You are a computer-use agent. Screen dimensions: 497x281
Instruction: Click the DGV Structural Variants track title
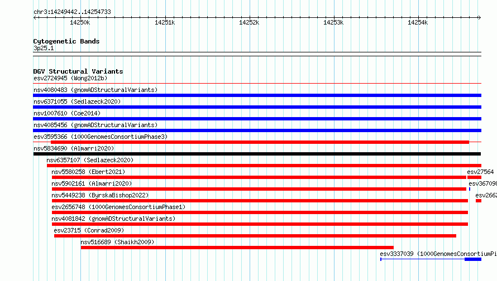(78, 71)
